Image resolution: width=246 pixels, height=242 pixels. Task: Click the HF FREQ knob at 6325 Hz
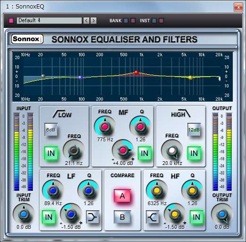157,190
